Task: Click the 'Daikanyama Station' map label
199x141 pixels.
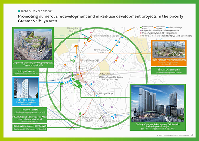Action: click(89, 119)
